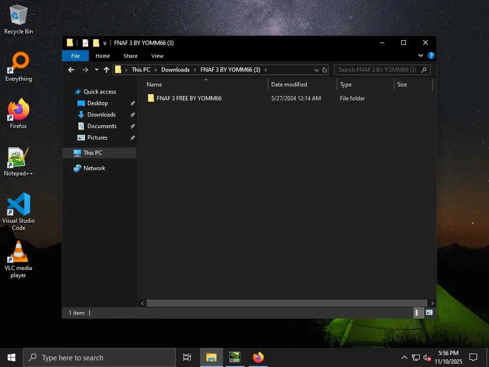Viewport: 489px width, 367px height.
Task: Switch to the Home ribbon tab
Action: [x=103, y=56]
